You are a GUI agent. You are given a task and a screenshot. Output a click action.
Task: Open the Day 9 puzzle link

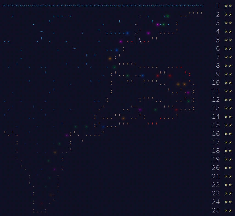[x=218, y=74]
